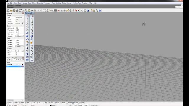Click the four viewports layout icon
The image size is (189, 106).
coord(56,11)
